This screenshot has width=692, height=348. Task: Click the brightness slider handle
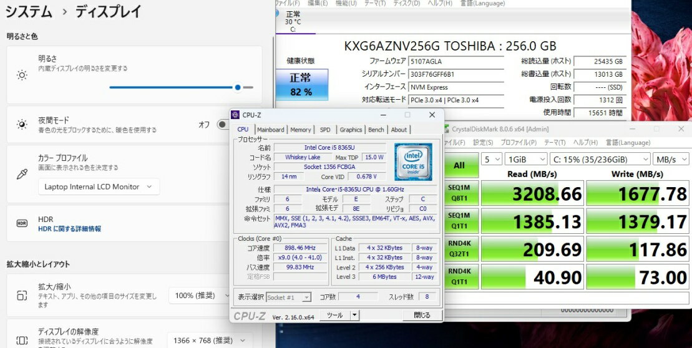point(238,87)
